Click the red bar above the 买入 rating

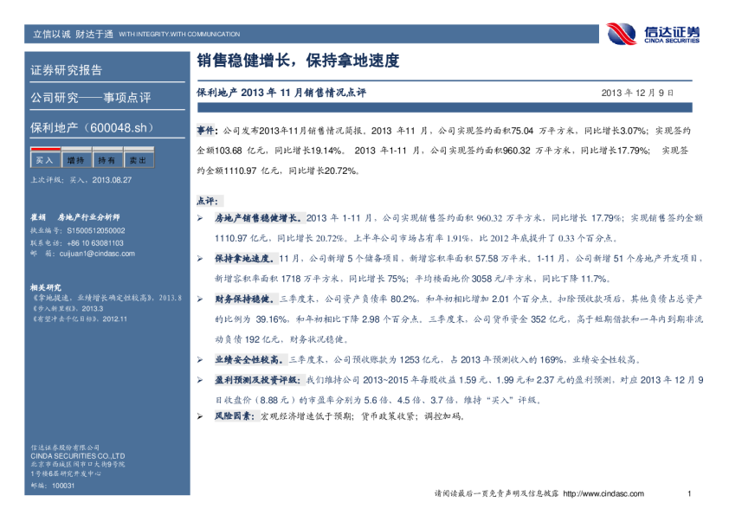coord(43,150)
